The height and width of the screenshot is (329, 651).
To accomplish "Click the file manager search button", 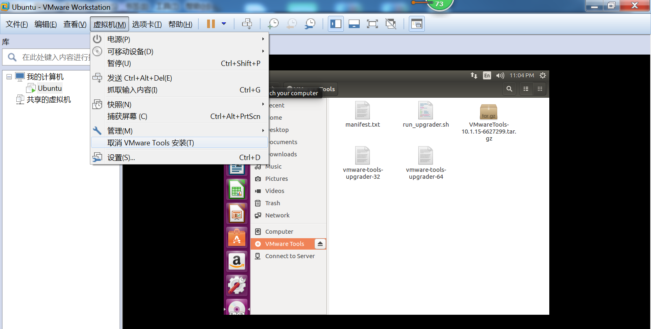I will tap(509, 89).
